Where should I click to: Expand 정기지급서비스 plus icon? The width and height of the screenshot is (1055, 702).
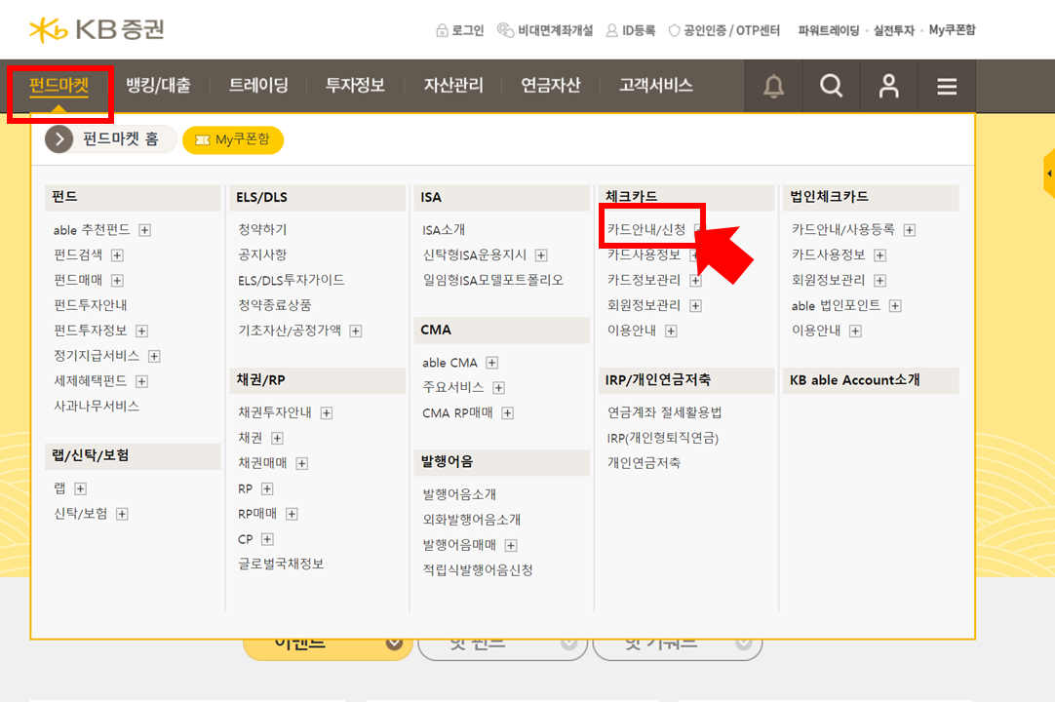(x=154, y=356)
